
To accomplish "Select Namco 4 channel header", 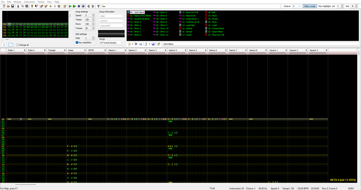I will coord(177,51).
